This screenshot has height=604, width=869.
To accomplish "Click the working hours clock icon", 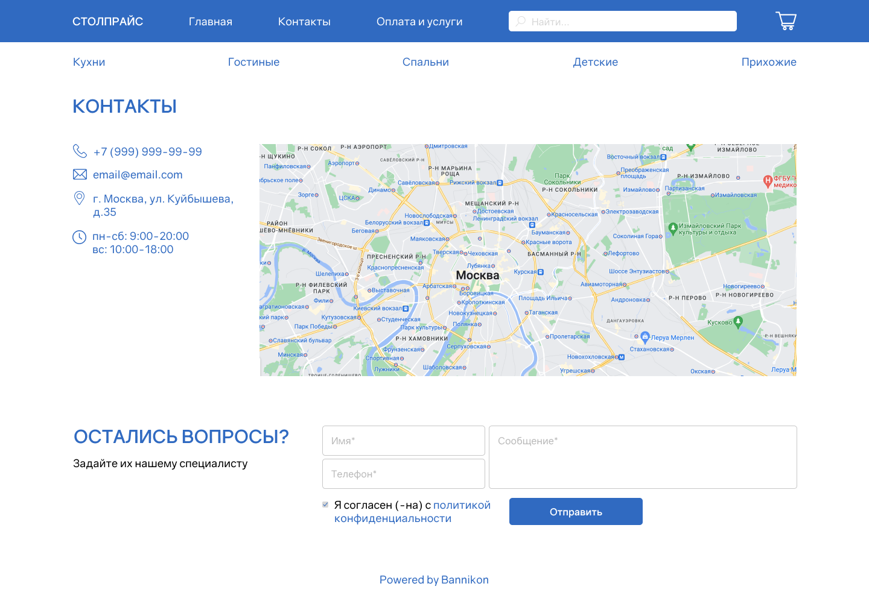I will tap(79, 237).
